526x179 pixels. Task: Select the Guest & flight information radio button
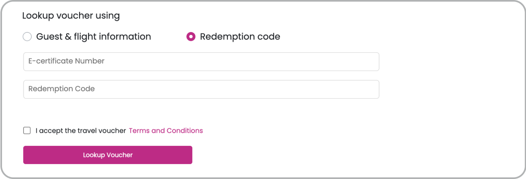[27, 37]
